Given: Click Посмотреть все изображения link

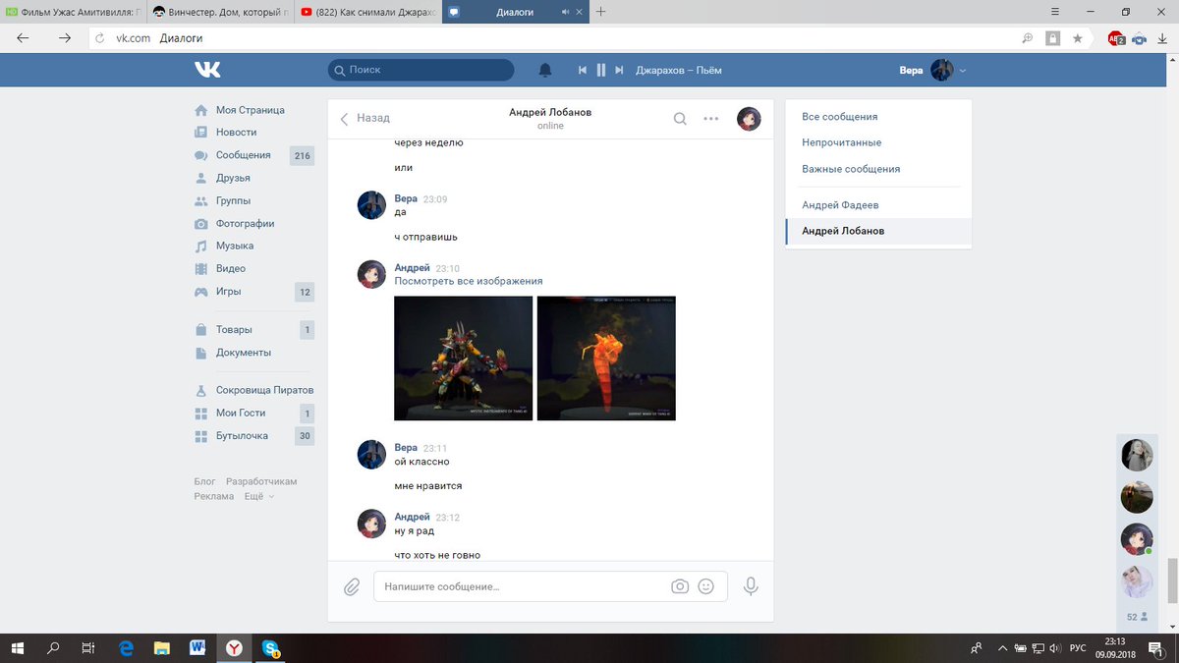Looking at the screenshot, I should coord(469,281).
